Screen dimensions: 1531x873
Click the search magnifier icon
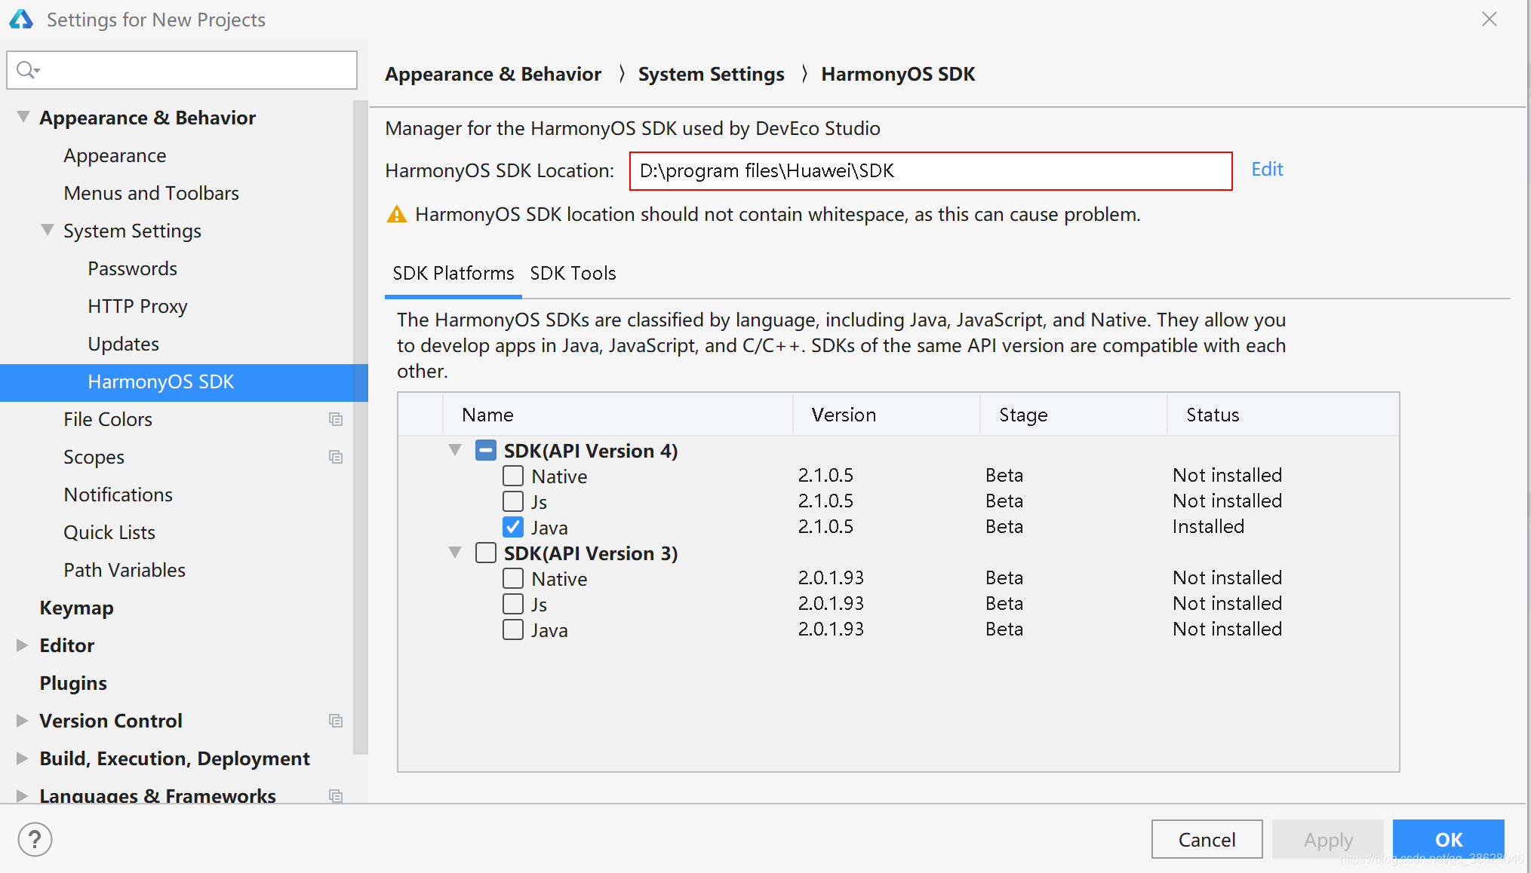click(26, 70)
